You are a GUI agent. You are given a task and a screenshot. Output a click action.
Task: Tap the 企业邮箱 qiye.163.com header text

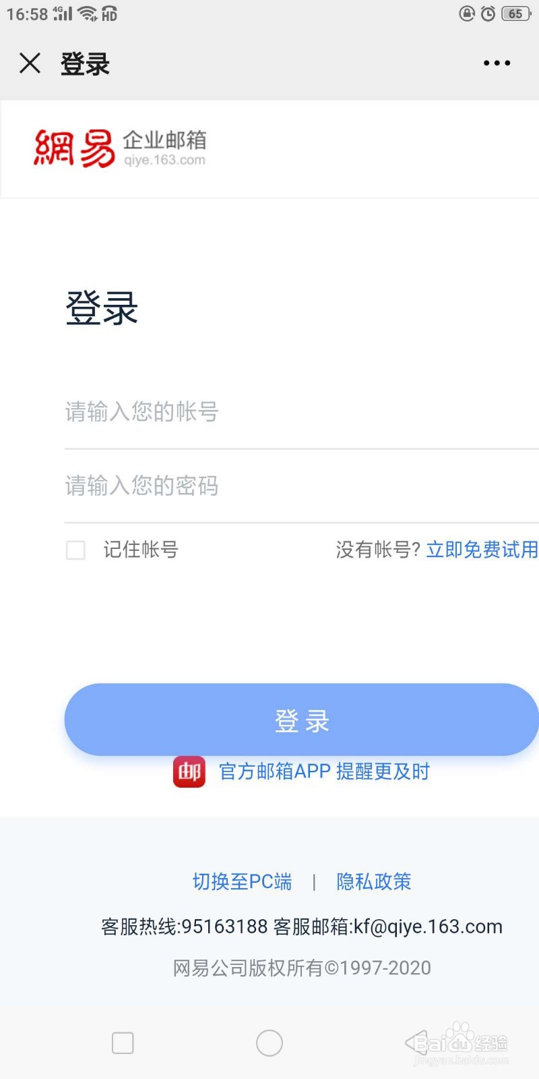pos(164,148)
